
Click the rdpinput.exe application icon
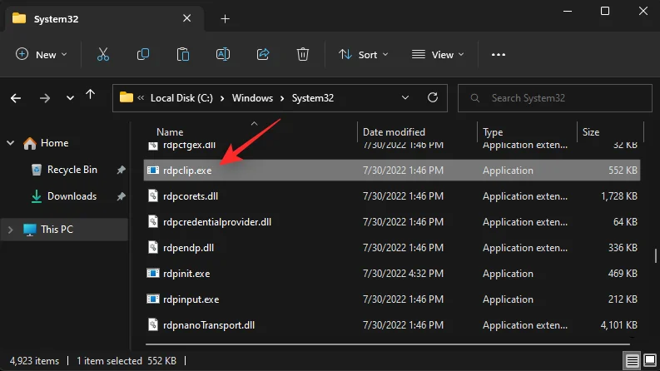(153, 299)
